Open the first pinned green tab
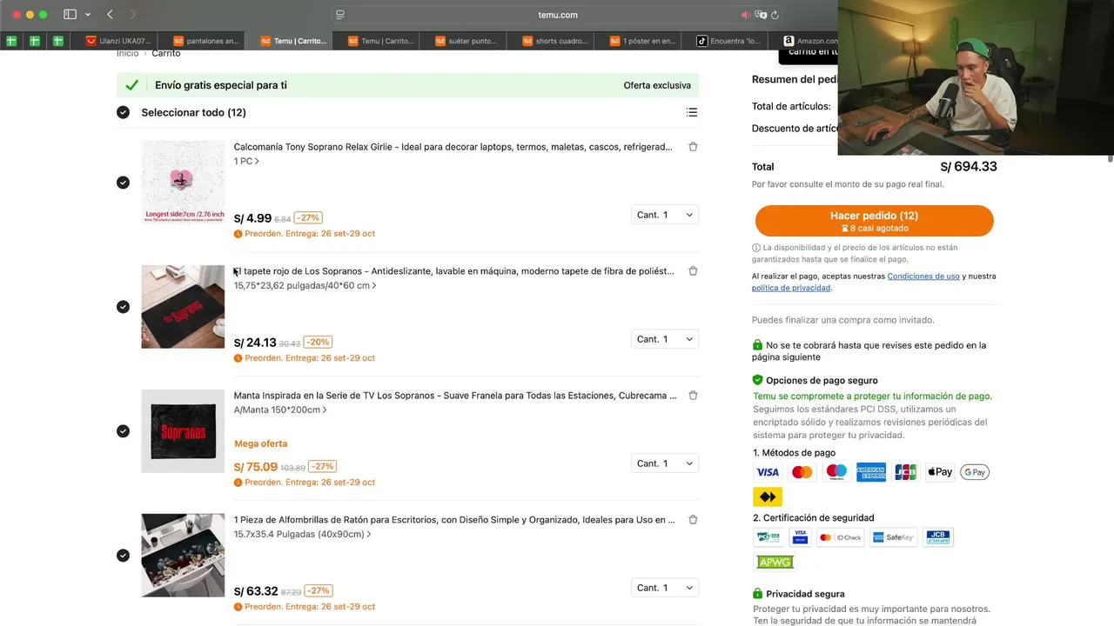 point(11,41)
